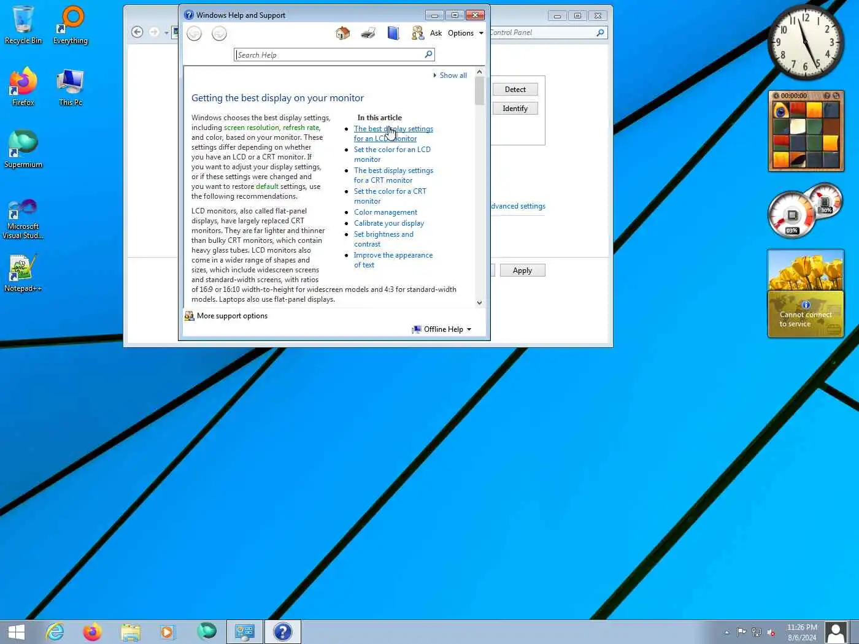The height and width of the screenshot is (644, 859).
Task: Open the Notepad++ desktop shortcut
Action: click(23, 273)
